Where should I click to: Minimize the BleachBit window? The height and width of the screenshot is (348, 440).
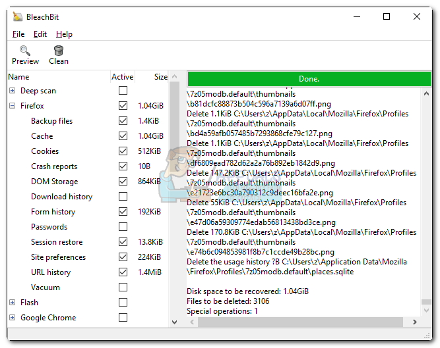(x=357, y=16)
